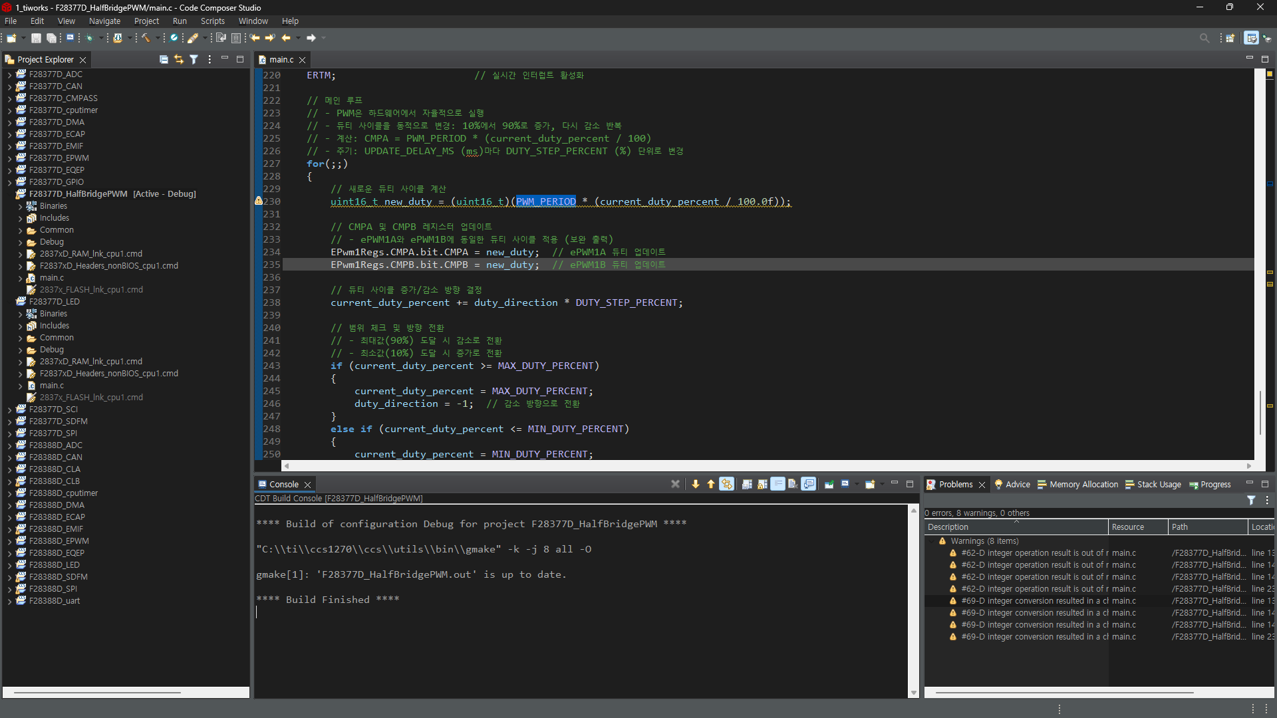Open the Build hammer dropdown arrow
Screen dimensions: 1277x718
click(157, 38)
